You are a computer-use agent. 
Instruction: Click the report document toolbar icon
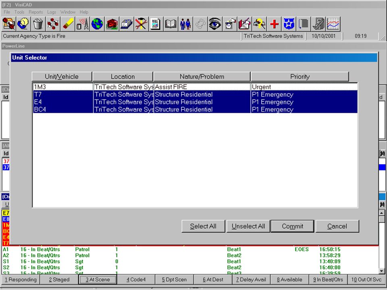[x=156, y=24]
